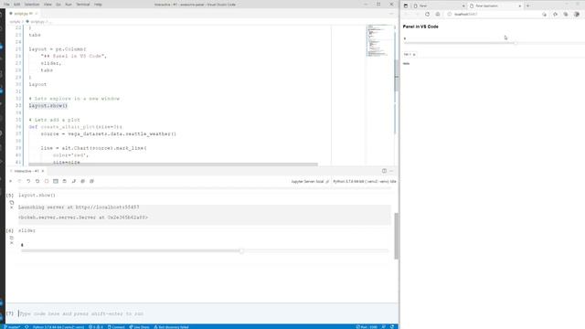Click the Live Share status bar item
The width and height of the screenshot is (585, 329).
click(x=139, y=327)
